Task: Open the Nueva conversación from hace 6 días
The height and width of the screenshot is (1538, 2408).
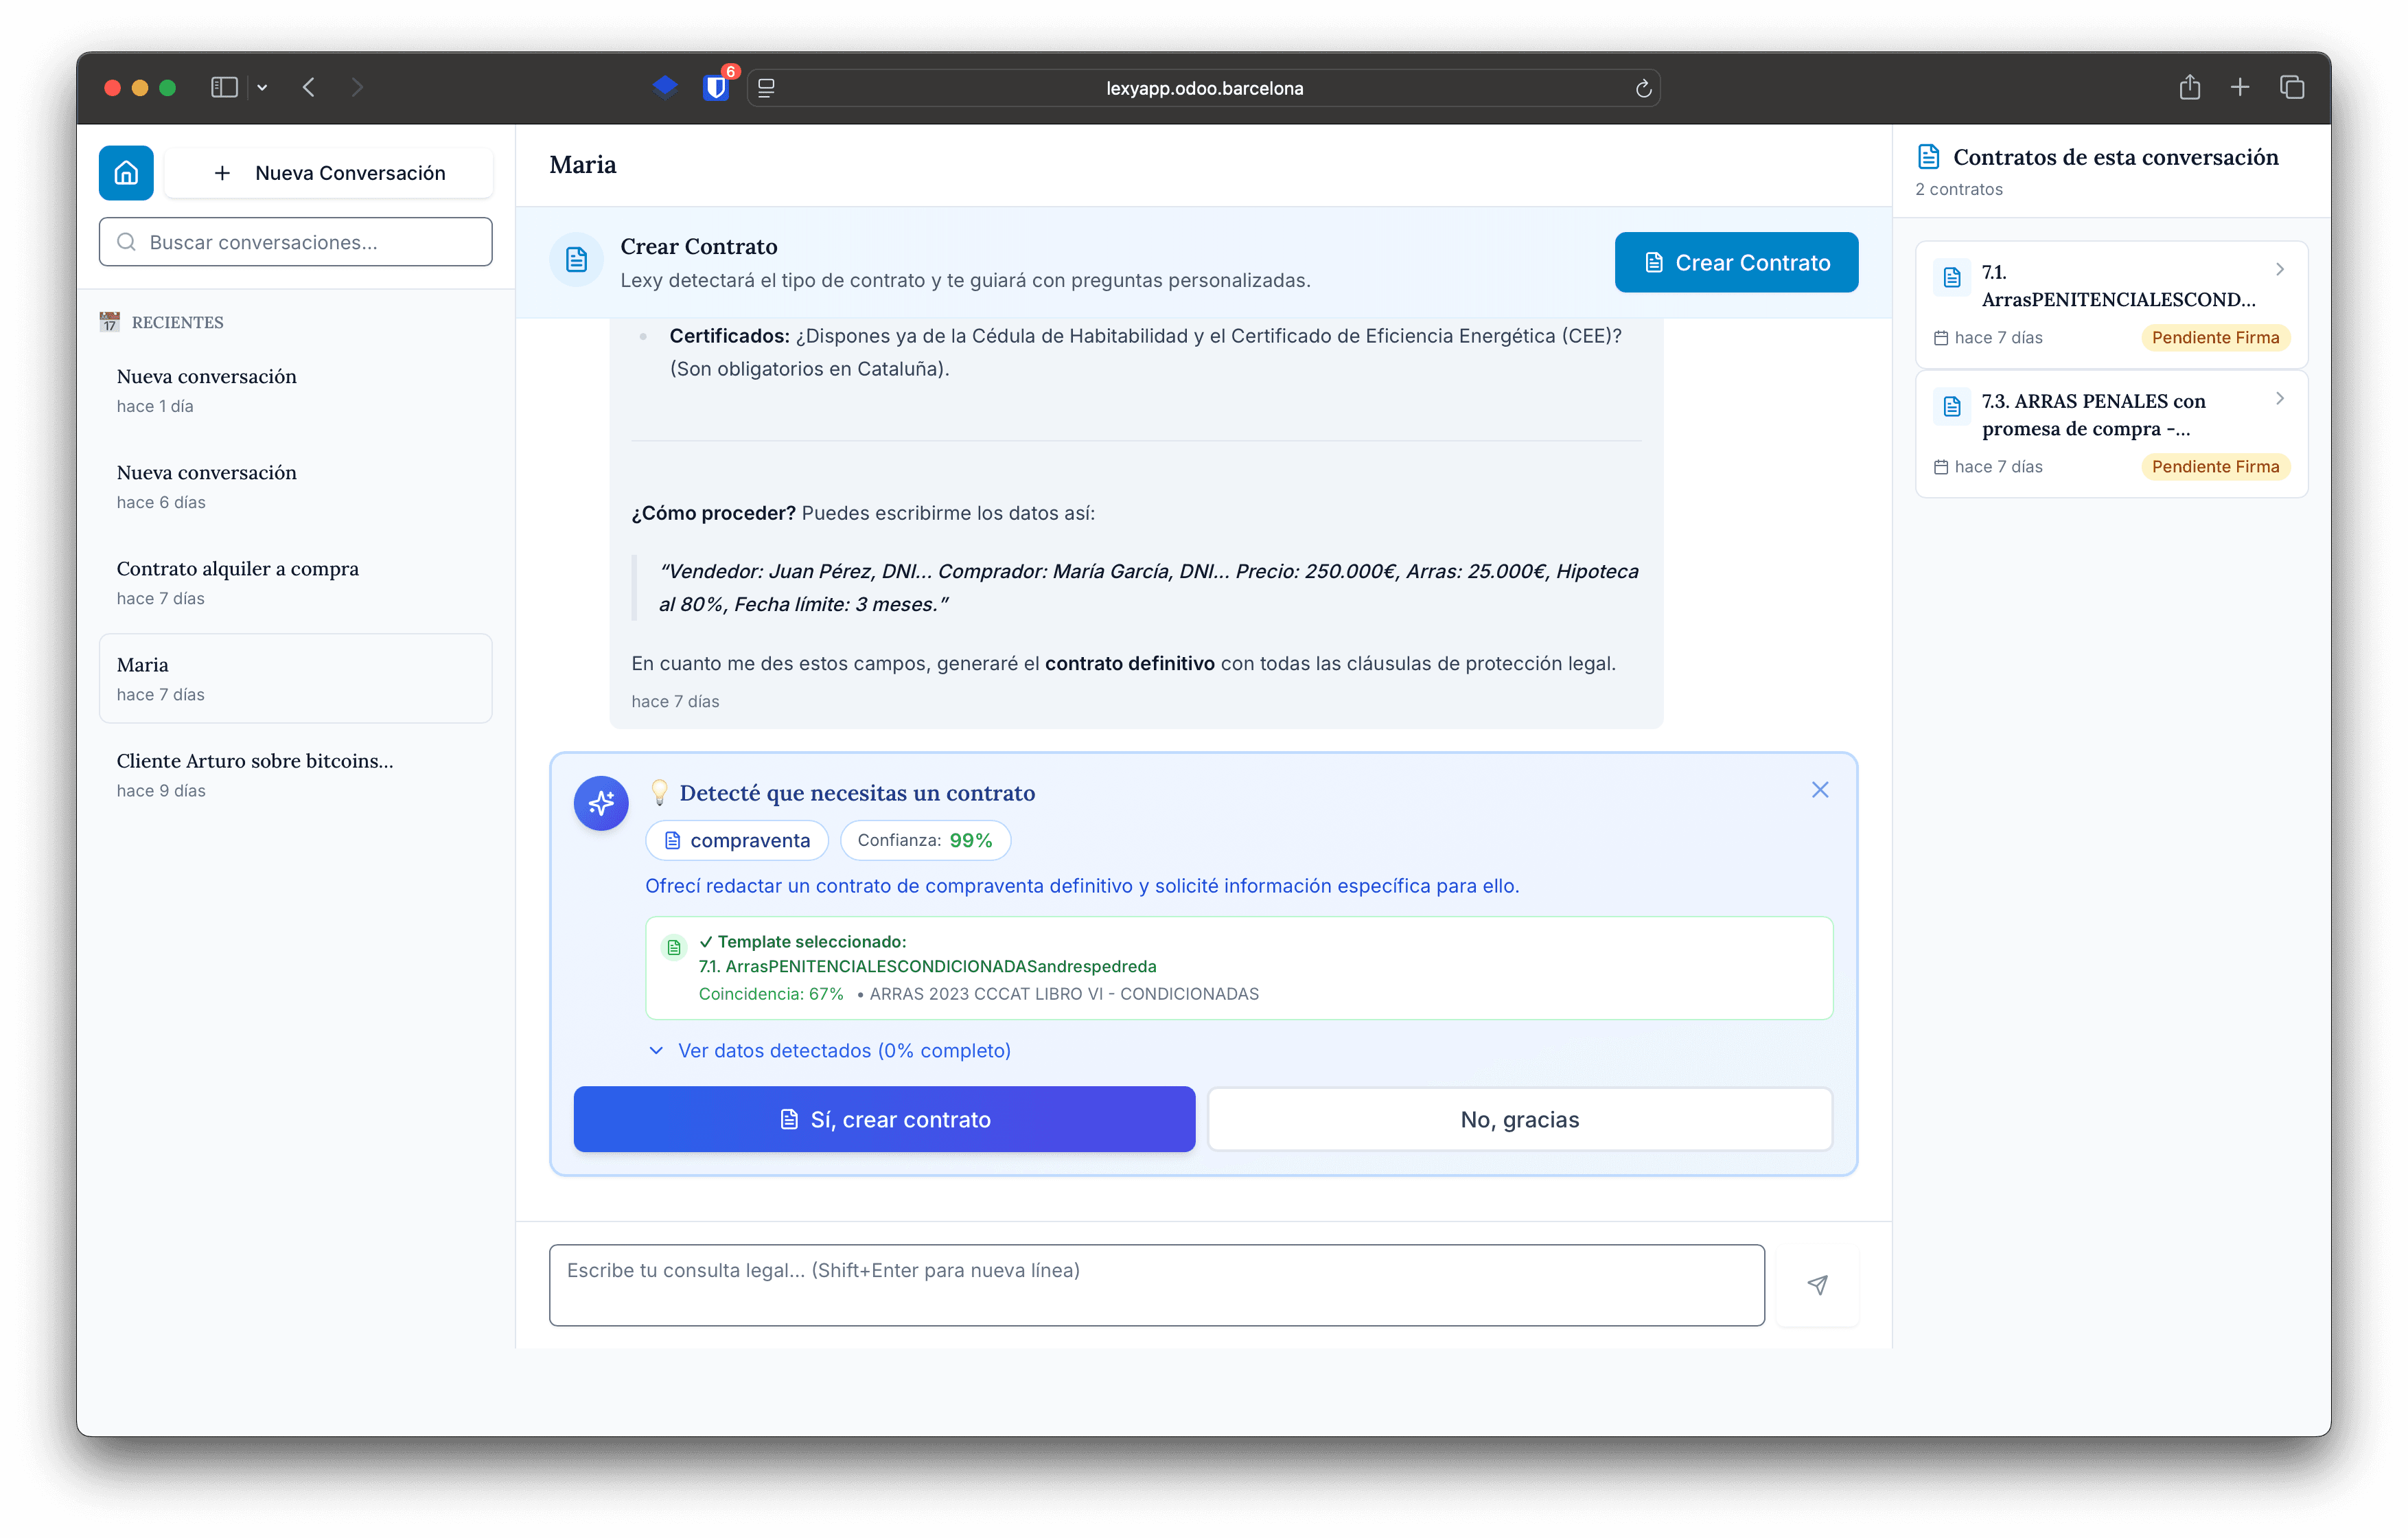Action: click(296, 486)
